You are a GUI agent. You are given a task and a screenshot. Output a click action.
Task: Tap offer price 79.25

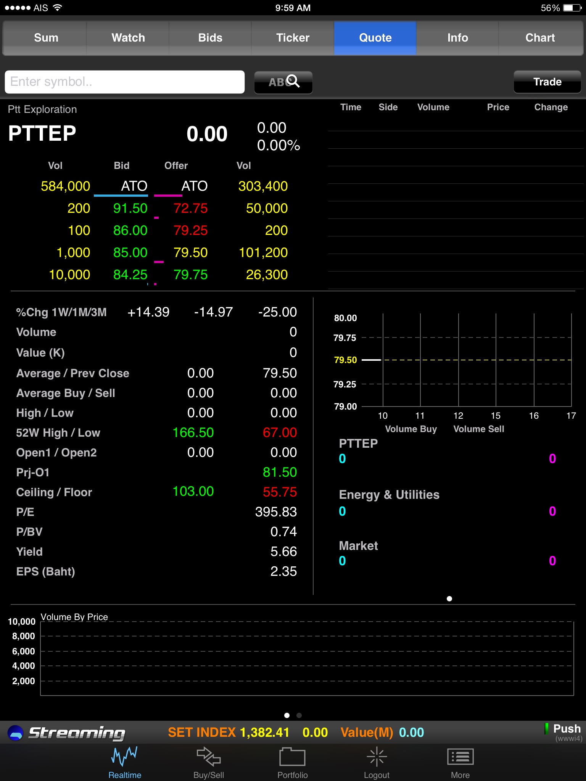coord(190,230)
